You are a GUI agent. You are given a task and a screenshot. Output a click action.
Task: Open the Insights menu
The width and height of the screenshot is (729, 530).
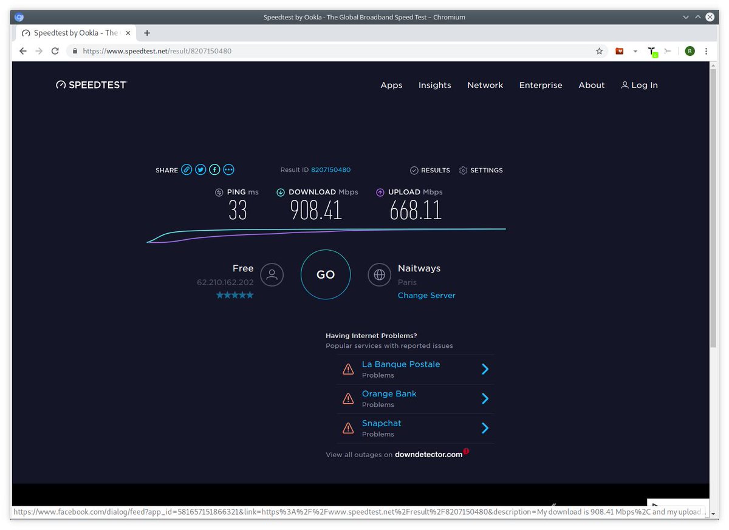click(x=435, y=85)
